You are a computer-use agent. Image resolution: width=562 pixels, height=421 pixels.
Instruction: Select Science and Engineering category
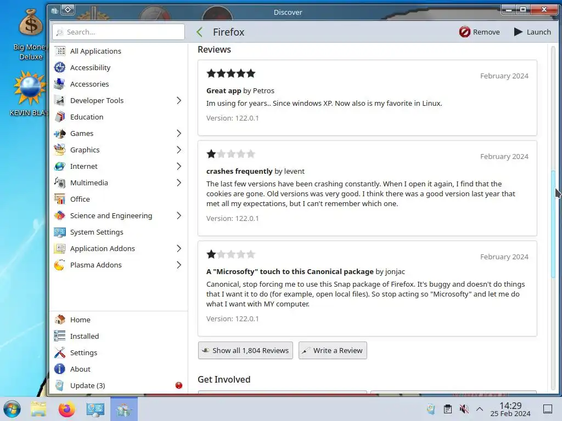pos(111,215)
